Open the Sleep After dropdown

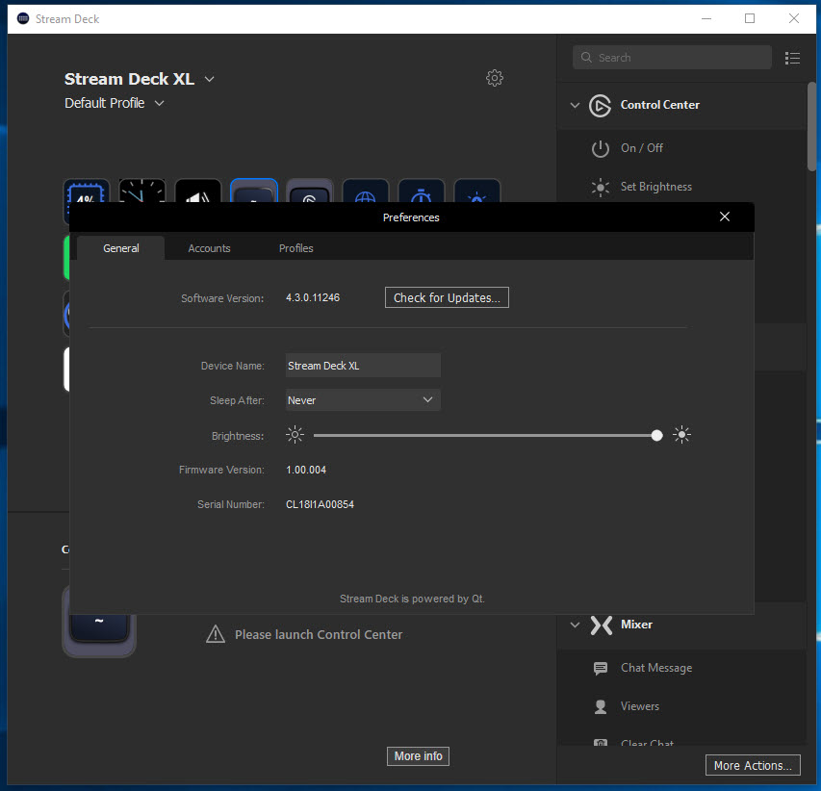coord(363,400)
